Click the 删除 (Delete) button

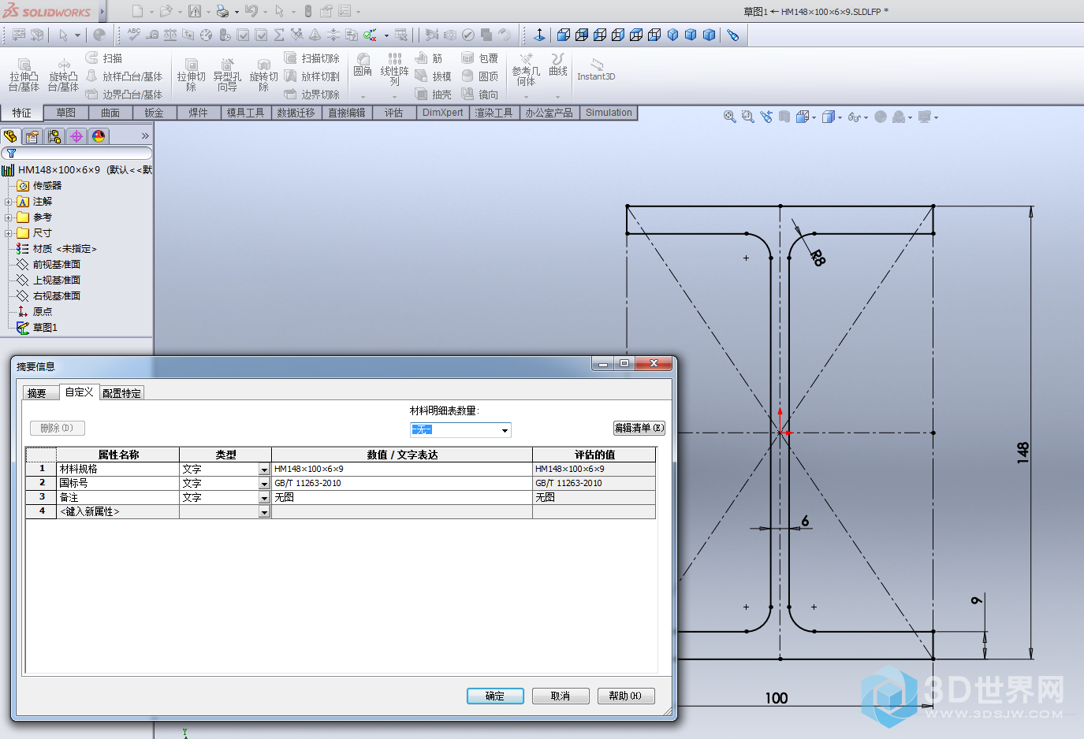pyautogui.click(x=57, y=428)
